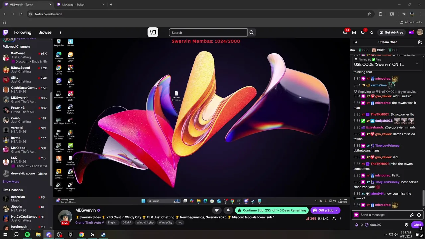Click the MDSwervin streamer avatar

pos(65,217)
